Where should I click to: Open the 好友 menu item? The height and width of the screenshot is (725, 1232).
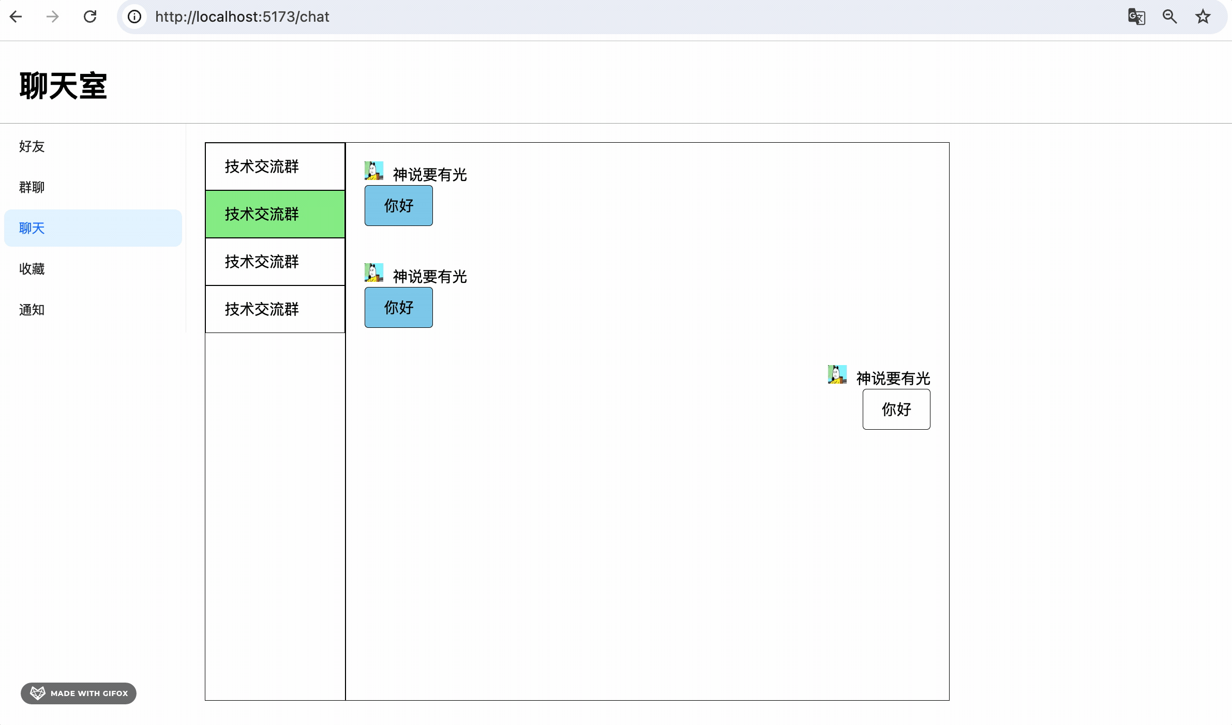(x=32, y=146)
